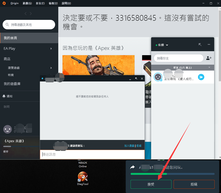Click the Apex download progress bar
Screen dimensions: 221x193
21,146
